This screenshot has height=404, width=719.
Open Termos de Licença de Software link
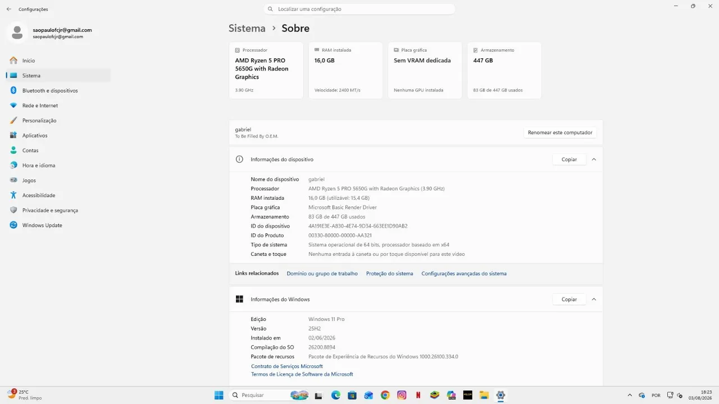coord(302,374)
